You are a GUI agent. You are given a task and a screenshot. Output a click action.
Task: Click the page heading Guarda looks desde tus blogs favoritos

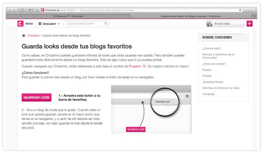coord(77,46)
